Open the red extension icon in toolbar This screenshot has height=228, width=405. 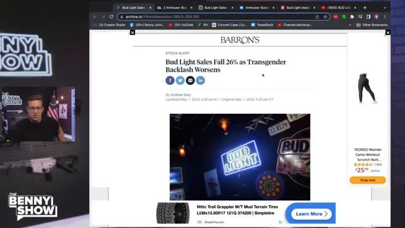pyautogui.click(x=335, y=17)
